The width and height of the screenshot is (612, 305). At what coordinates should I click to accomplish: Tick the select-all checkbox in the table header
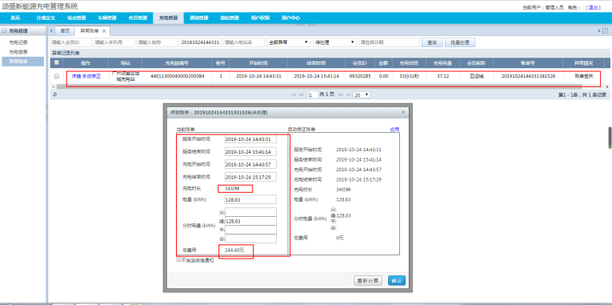[57, 62]
